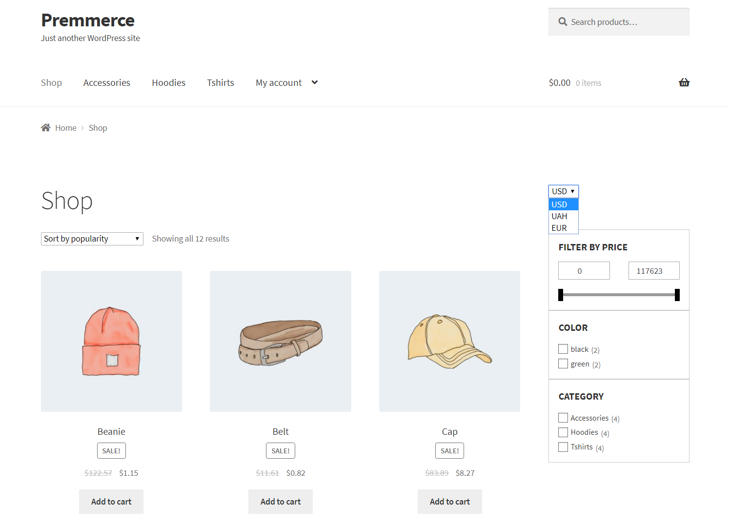Viewport: 730px width, 527px height.
Task: Open the Sort by popularity dropdown
Action: (x=92, y=239)
